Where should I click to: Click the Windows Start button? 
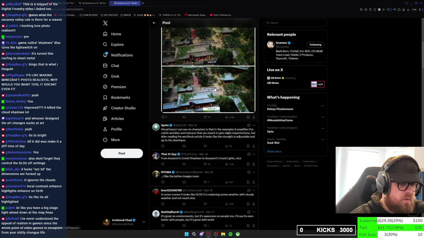[186, 234]
